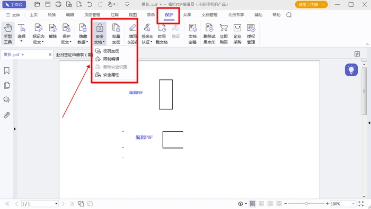Click the zoom in plus button

[x=327, y=204]
